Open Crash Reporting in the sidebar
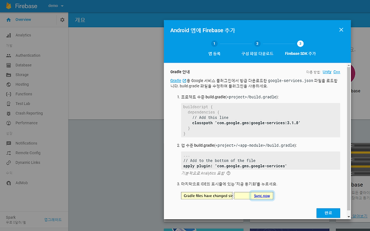The image size is (370, 231). coord(29,113)
